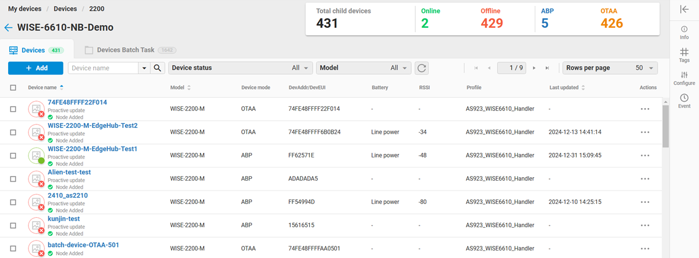Open the Info side panel
699x258 pixels.
[x=684, y=32]
